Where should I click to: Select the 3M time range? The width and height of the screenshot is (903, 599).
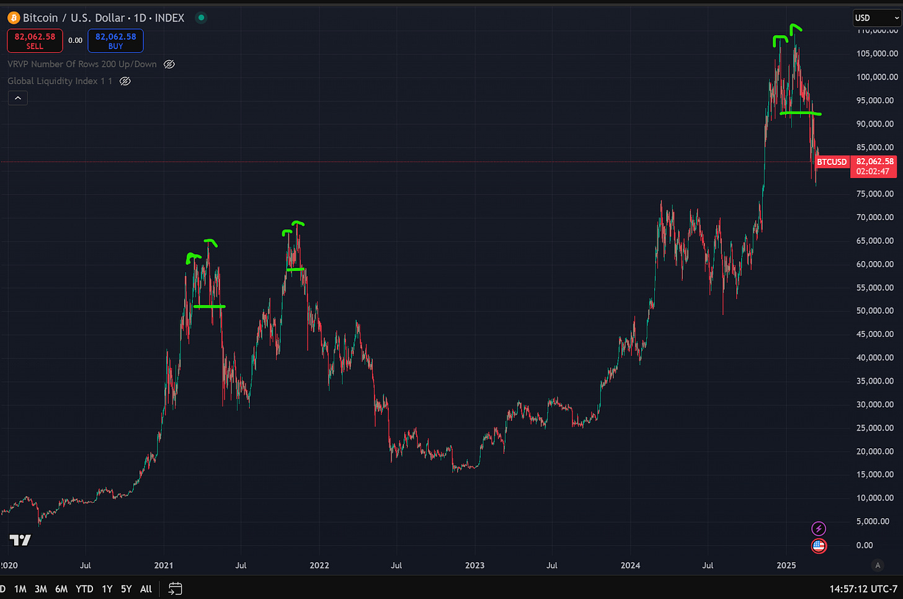pos(40,589)
